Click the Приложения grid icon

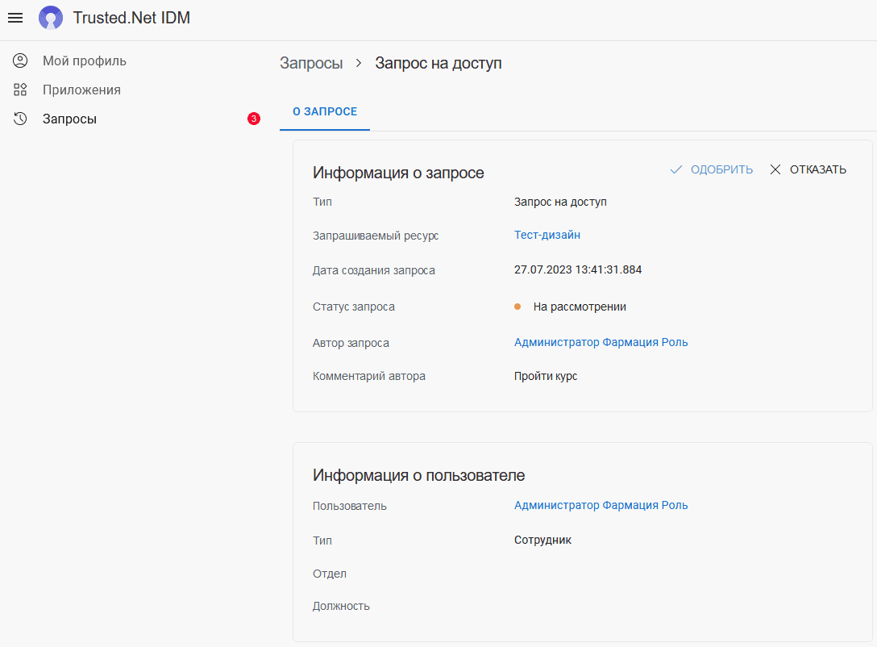click(x=20, y=90)
